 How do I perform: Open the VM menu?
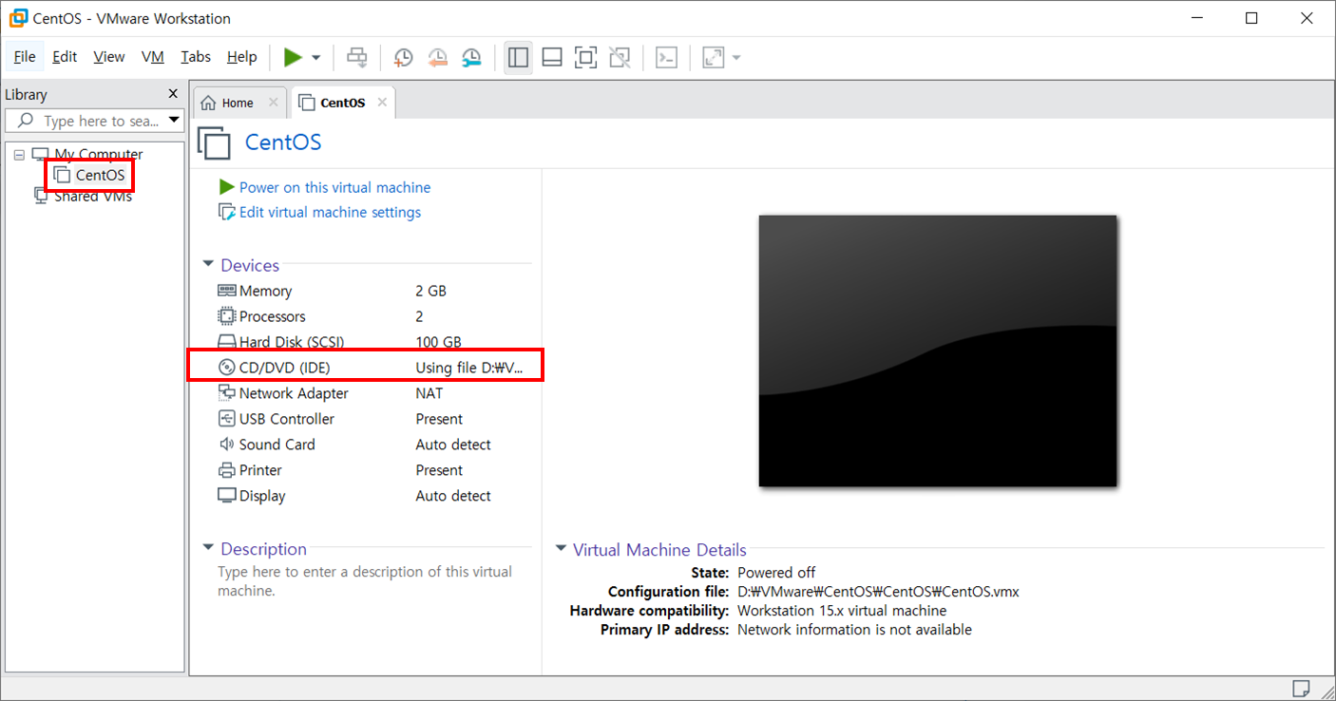(153, 57)
